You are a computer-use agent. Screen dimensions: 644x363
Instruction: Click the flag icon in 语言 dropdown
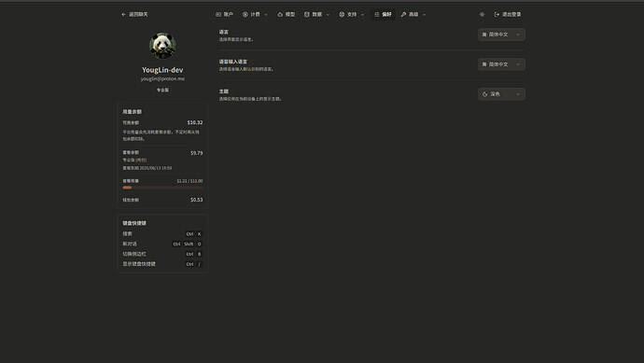[x=484, y=35]
